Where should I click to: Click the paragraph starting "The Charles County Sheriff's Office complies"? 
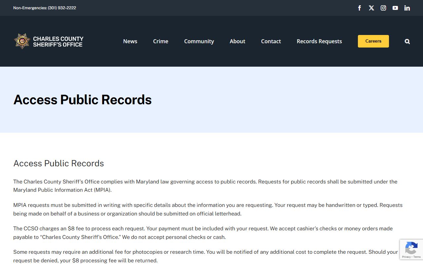point(205,186)
